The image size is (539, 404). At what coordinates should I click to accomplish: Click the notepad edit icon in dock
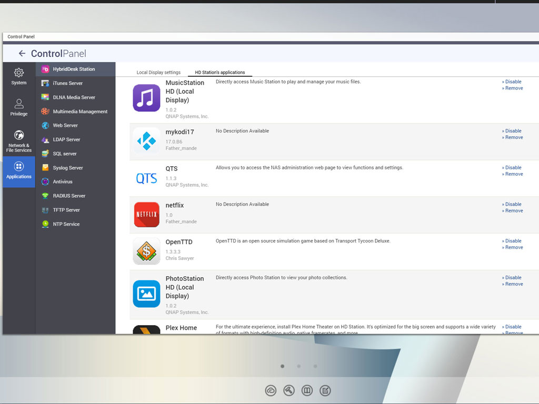325,391
